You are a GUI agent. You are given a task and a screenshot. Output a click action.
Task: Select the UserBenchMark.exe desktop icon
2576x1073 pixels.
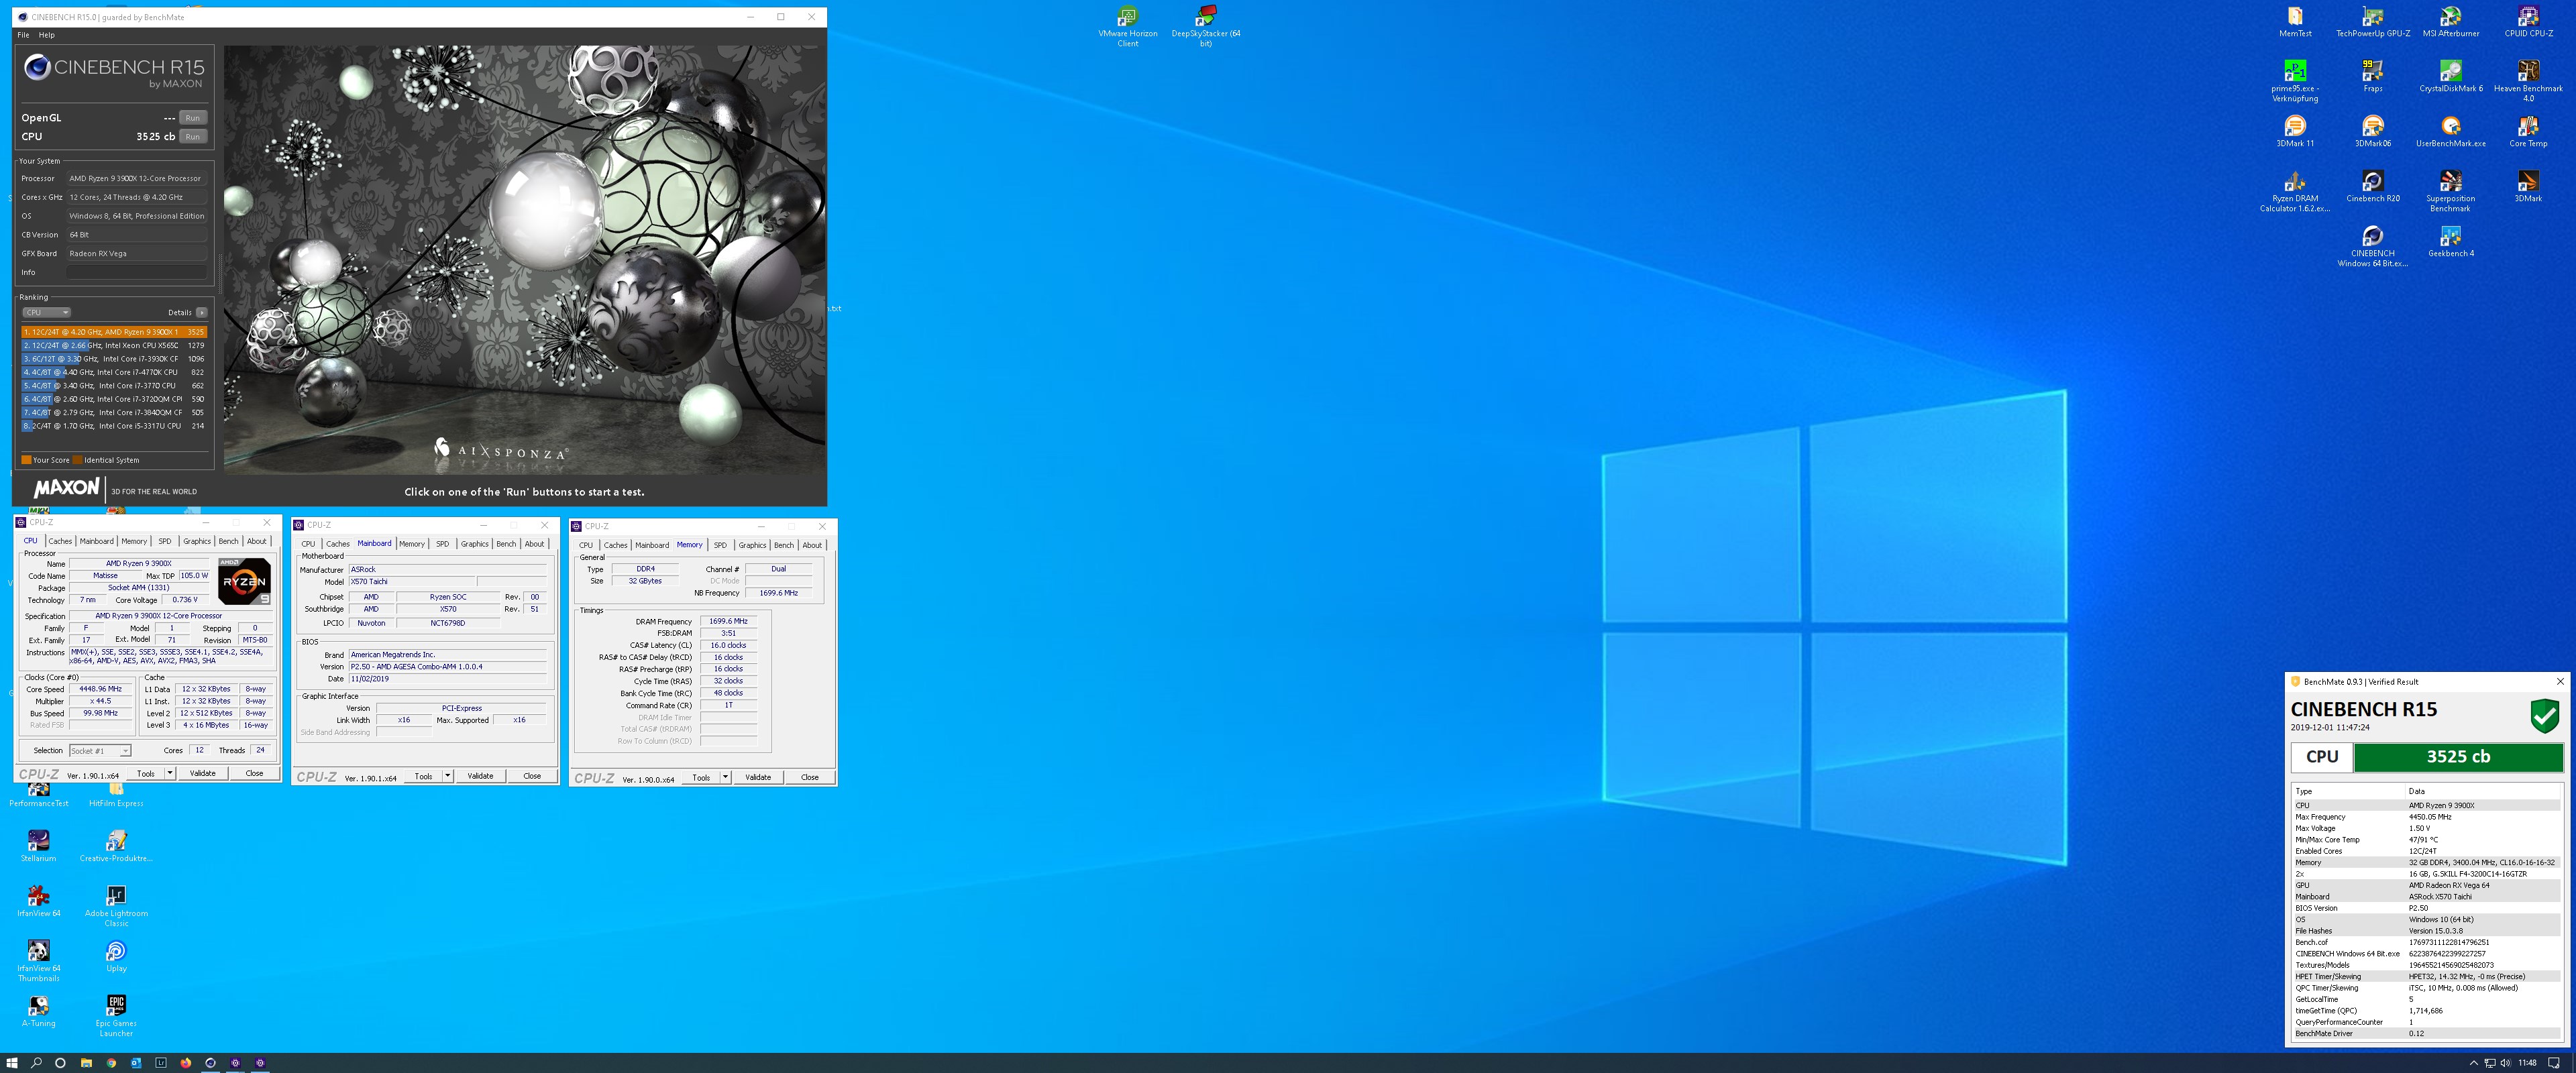(x=2450, y=132)
